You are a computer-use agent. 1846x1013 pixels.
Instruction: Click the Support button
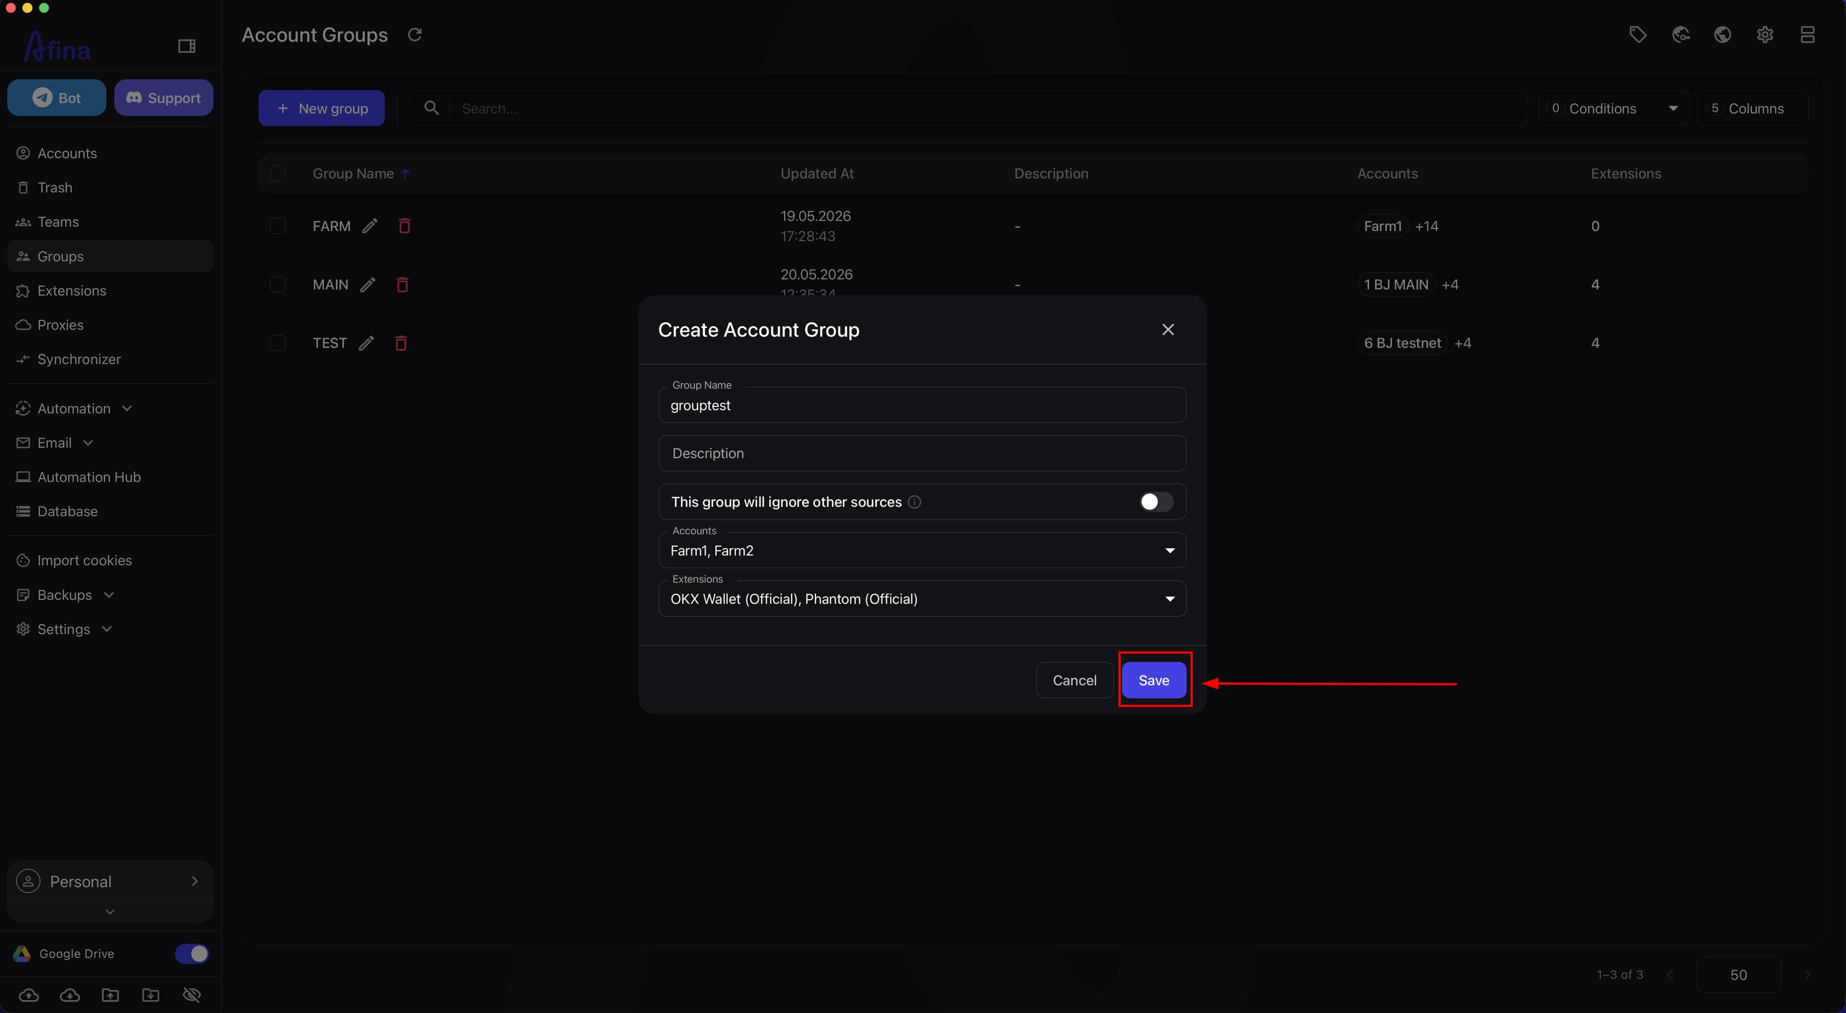click(x=163, y=98)
